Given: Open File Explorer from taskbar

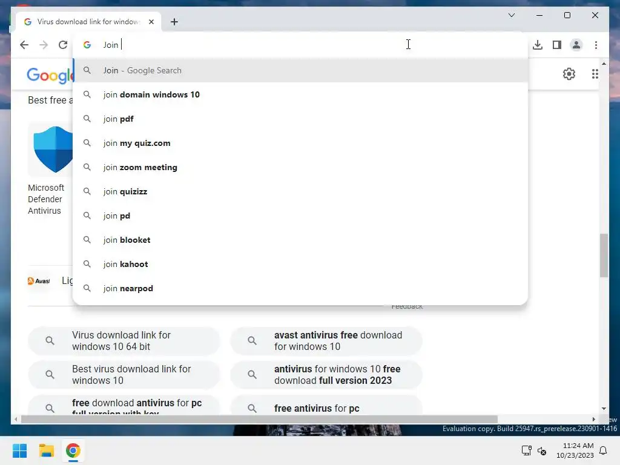Looking at the screenshot, I should pos(46,450).
